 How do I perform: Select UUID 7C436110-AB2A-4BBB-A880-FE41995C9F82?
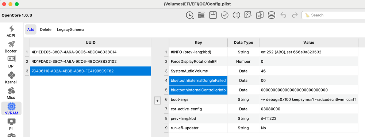[x=91, y=71]
